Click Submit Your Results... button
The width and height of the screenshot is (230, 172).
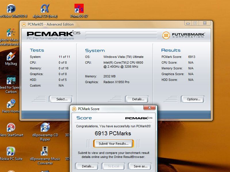(x=113, y=144)
